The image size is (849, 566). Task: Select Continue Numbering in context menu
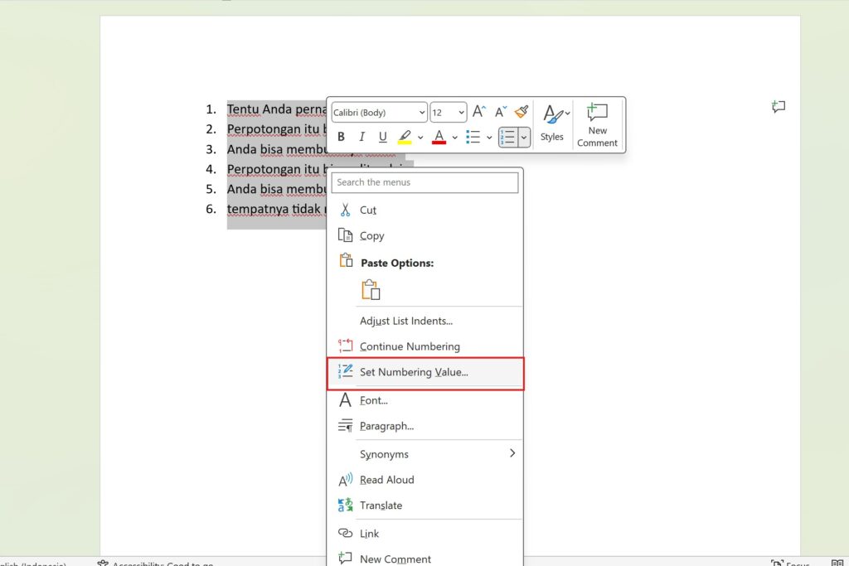pyautogui.click(x=410, y=346)
